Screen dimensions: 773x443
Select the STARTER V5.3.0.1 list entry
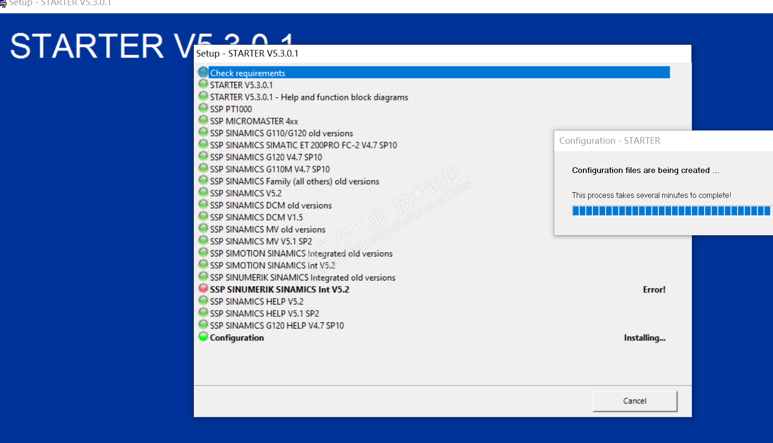(241, 85)
